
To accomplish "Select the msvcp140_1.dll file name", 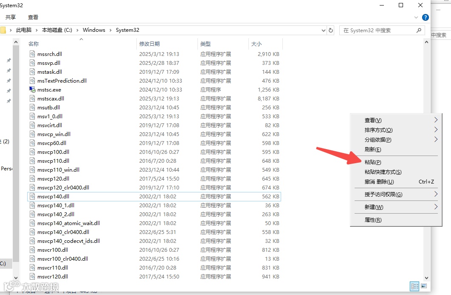I will 56,205.
